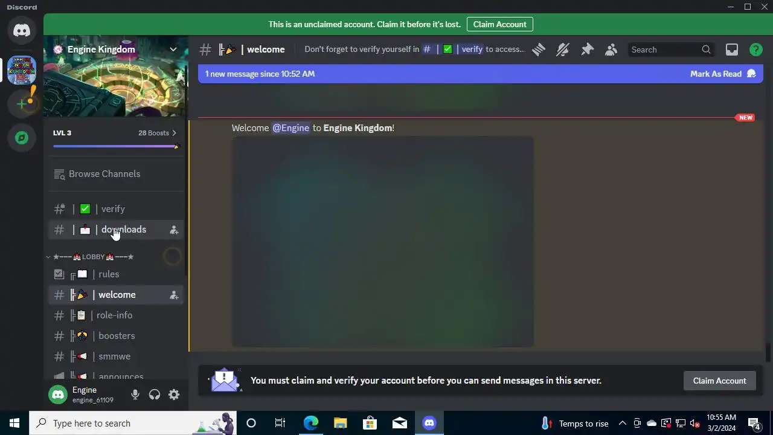This screenshot has width=773, height=435.
Task: Collapse the LOBBY category
Action: pos(91,257)
